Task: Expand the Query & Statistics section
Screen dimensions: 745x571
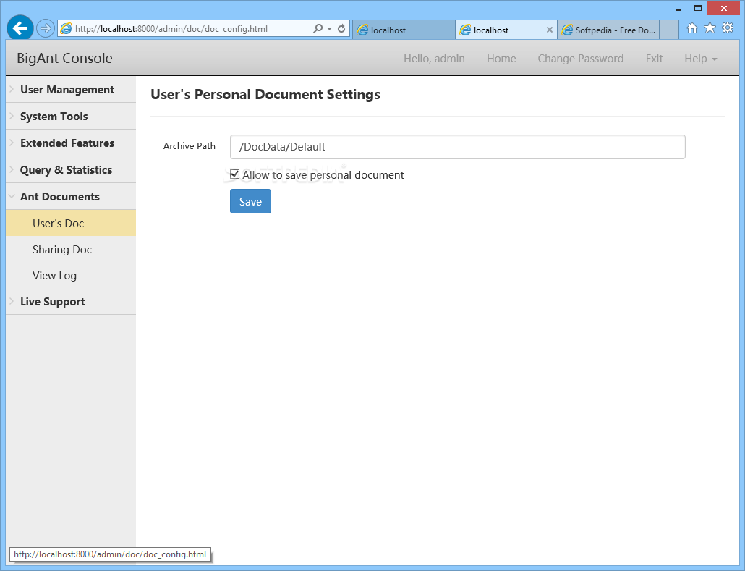Action: point(71,169)
